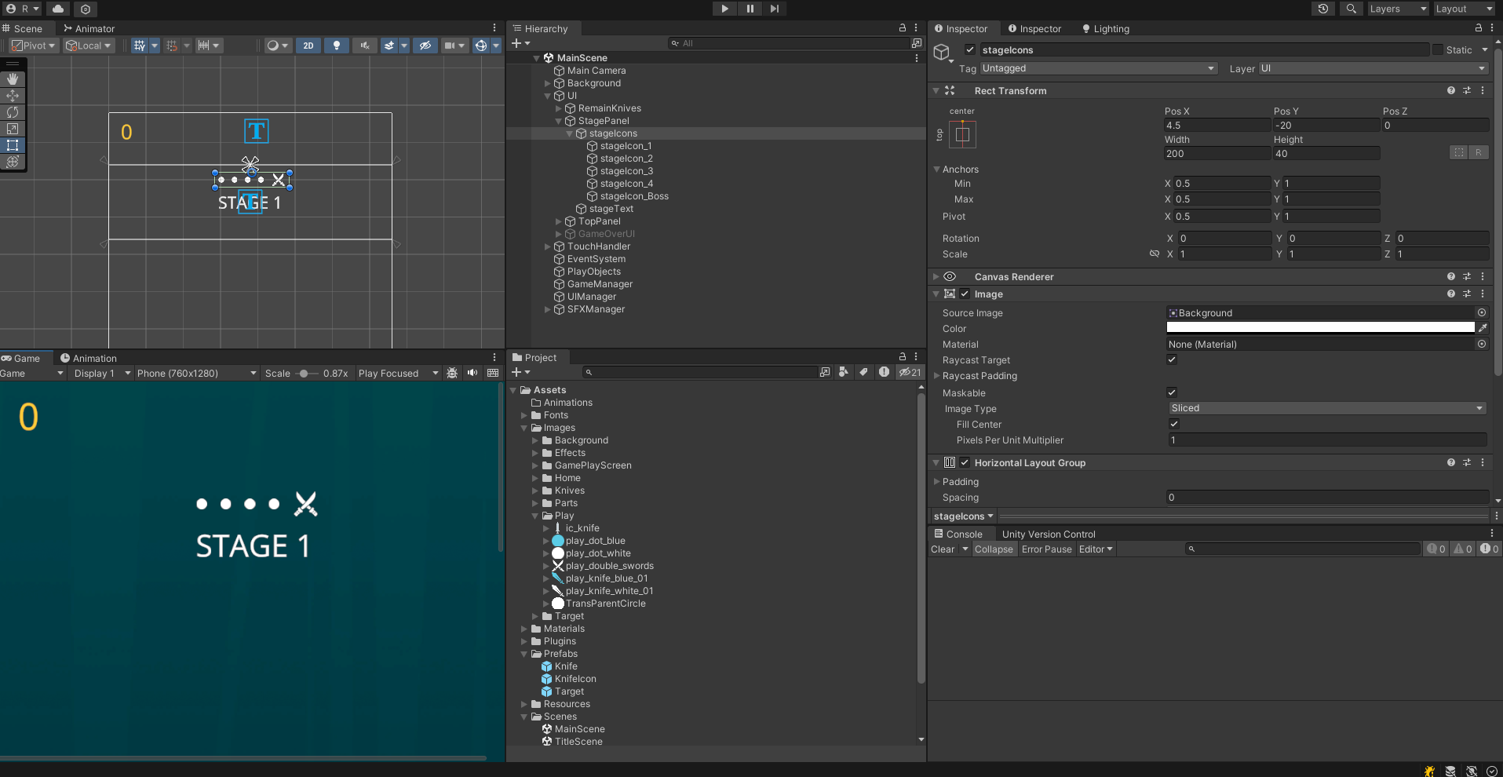Open the Image Type dropdown

[1326, 408]
